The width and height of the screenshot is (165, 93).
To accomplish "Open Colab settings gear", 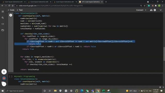I will coord(155,10).
